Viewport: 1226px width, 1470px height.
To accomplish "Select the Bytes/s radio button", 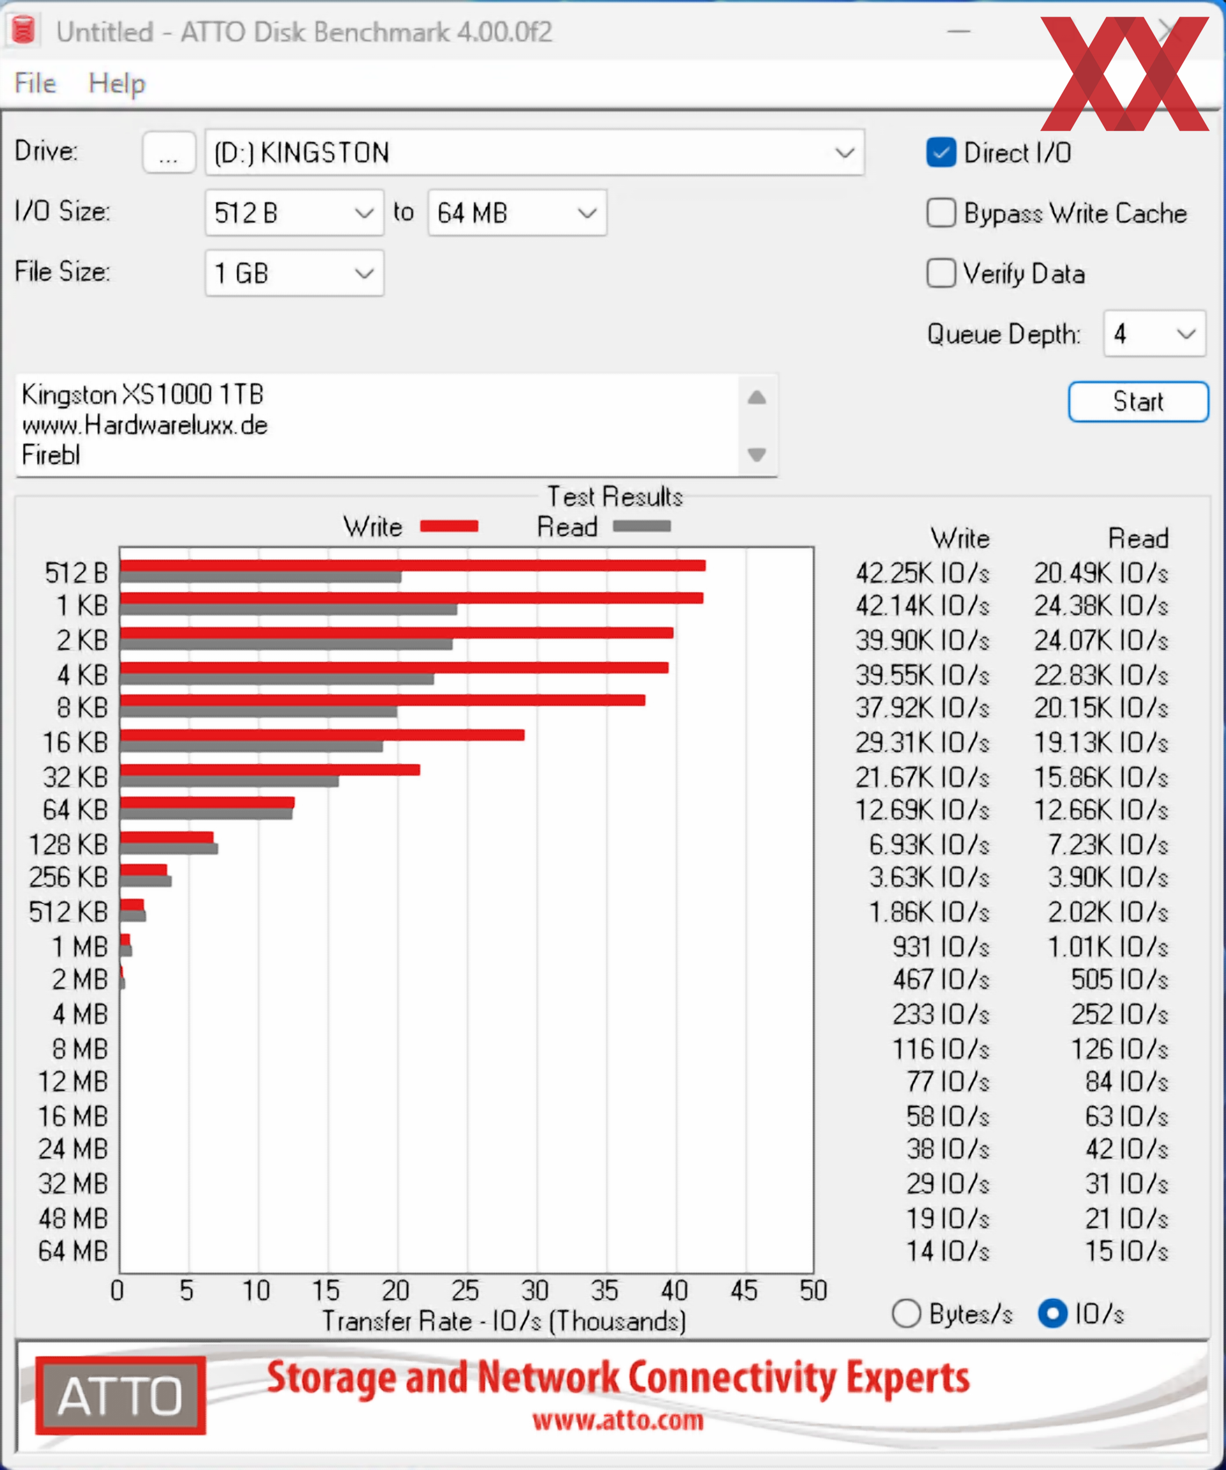I will click(906, 1313).
